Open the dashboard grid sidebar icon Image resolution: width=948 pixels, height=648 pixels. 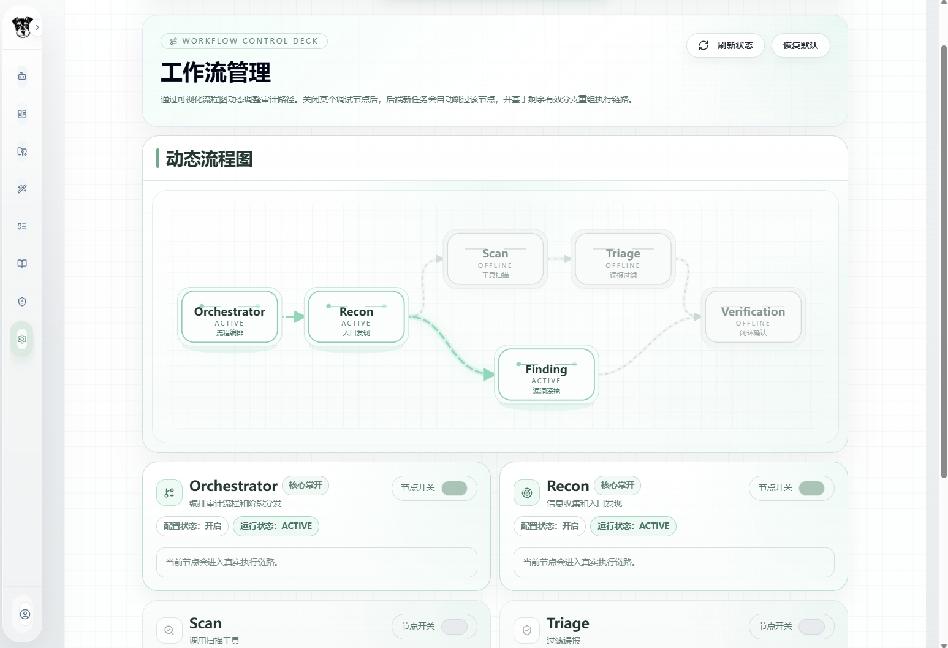point(22,114)
